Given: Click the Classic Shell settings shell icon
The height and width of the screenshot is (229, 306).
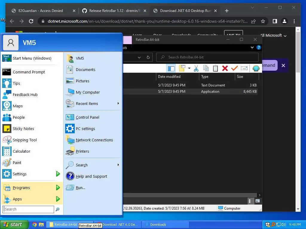Looking at the screenshot, I should (256, 68).
